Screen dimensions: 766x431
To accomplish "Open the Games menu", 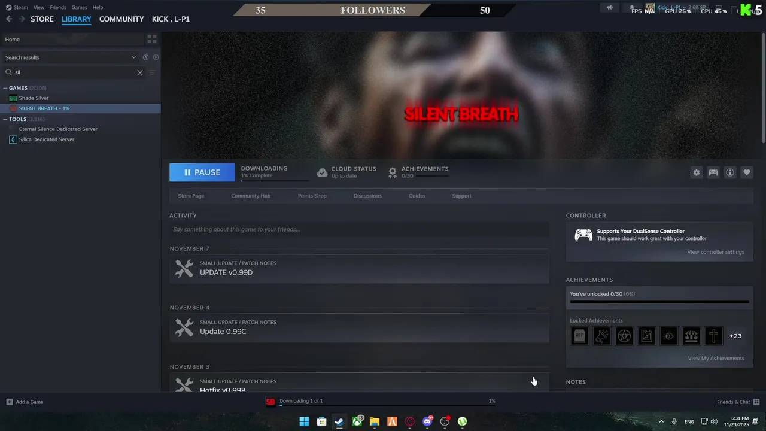I will 79,7.
